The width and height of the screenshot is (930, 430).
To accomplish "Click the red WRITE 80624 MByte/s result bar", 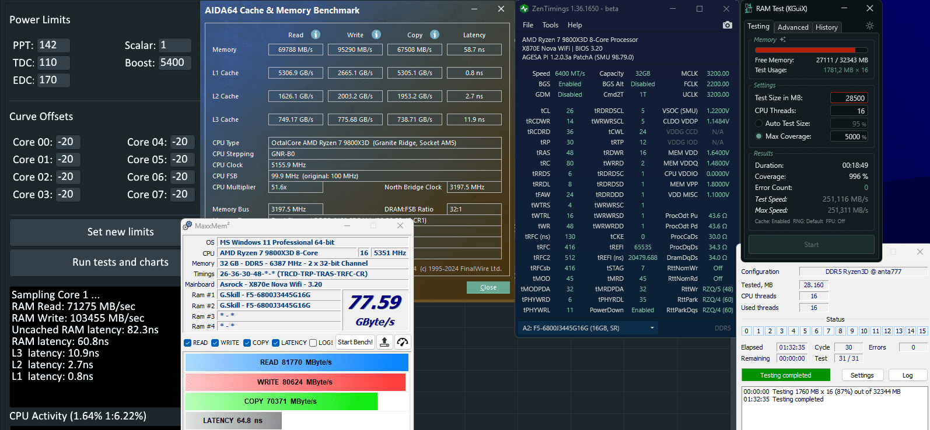I will [x=295, y=382].
